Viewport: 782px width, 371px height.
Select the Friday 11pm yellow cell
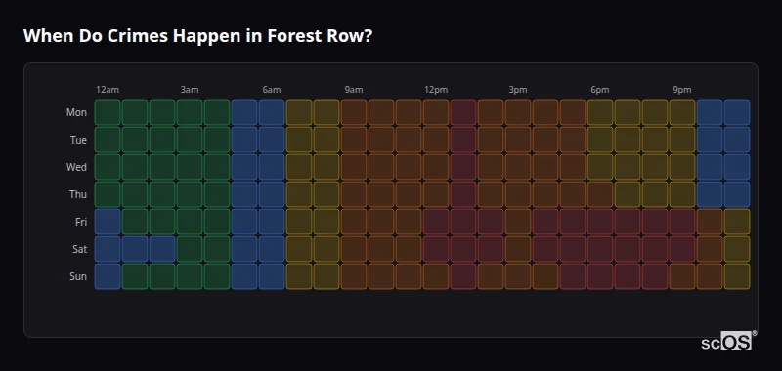pos(737,222)
